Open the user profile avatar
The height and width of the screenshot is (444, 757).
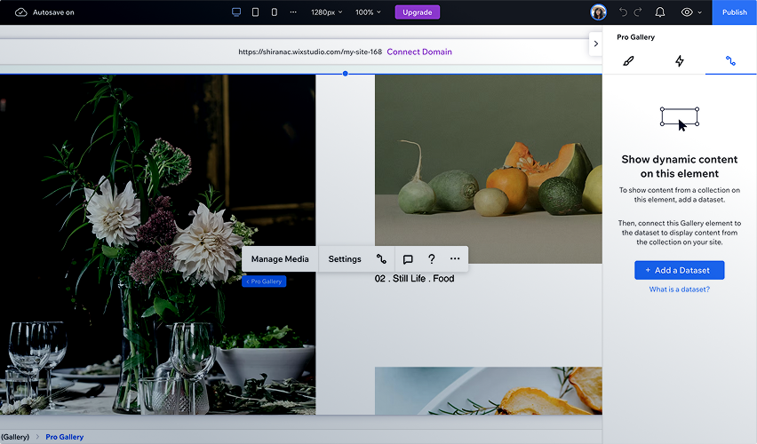(598, 12)
